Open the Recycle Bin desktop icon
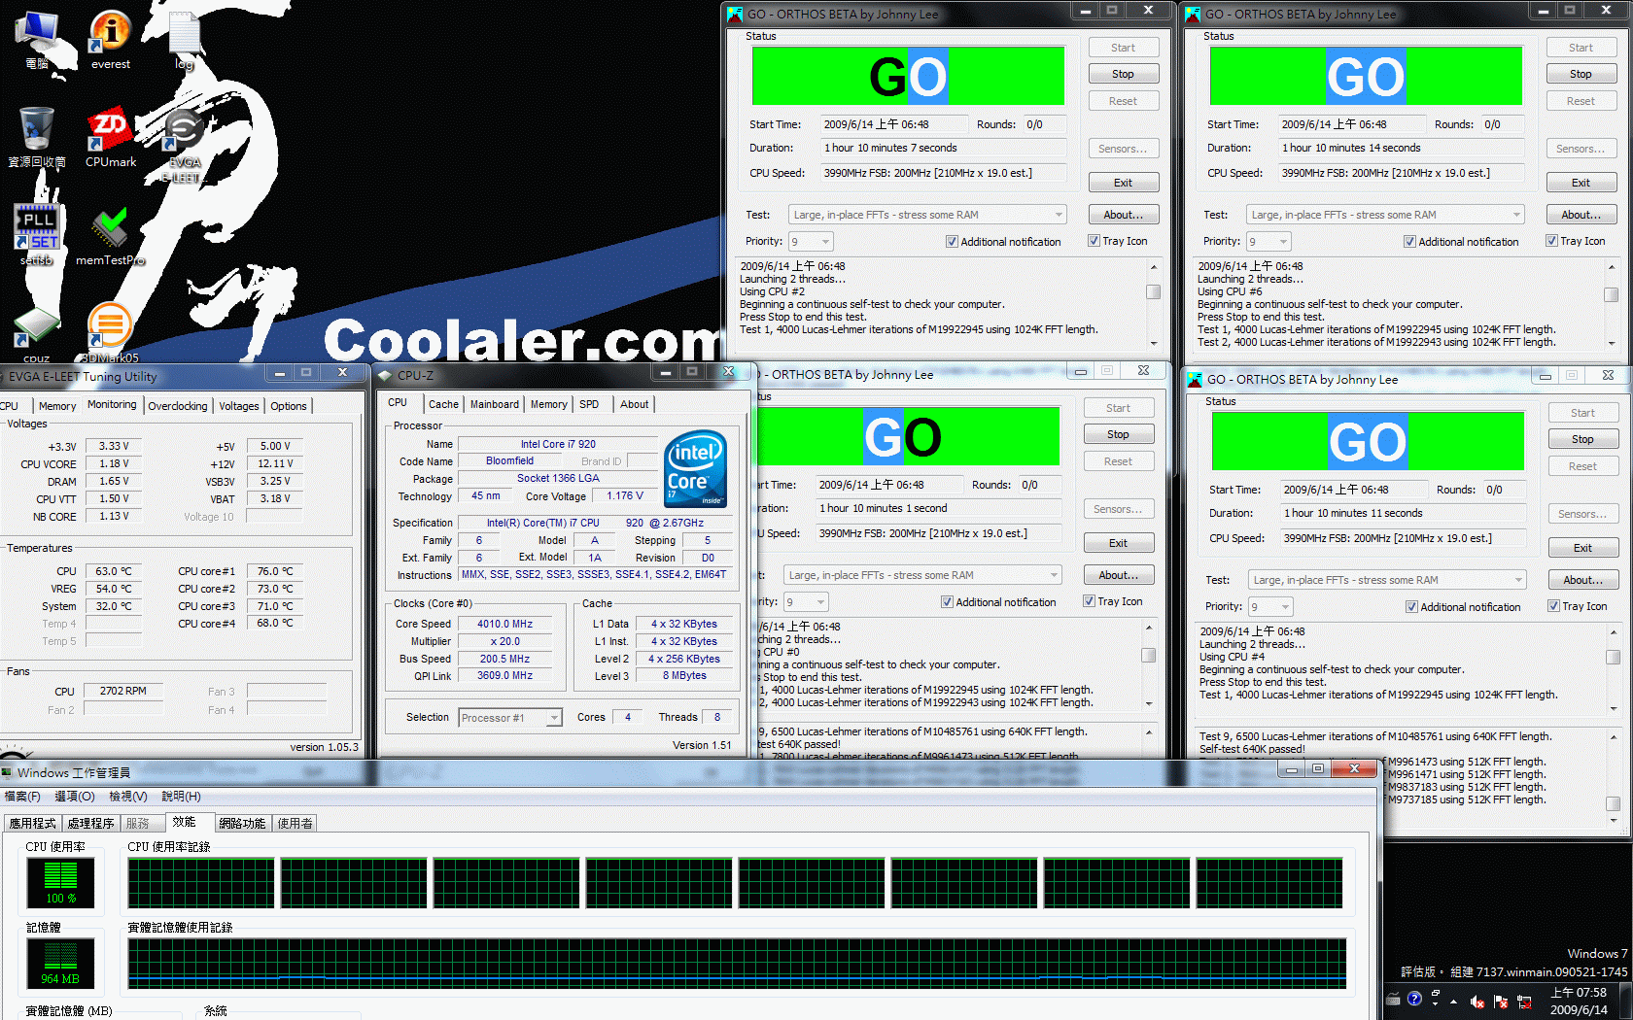 coord(37,137)
